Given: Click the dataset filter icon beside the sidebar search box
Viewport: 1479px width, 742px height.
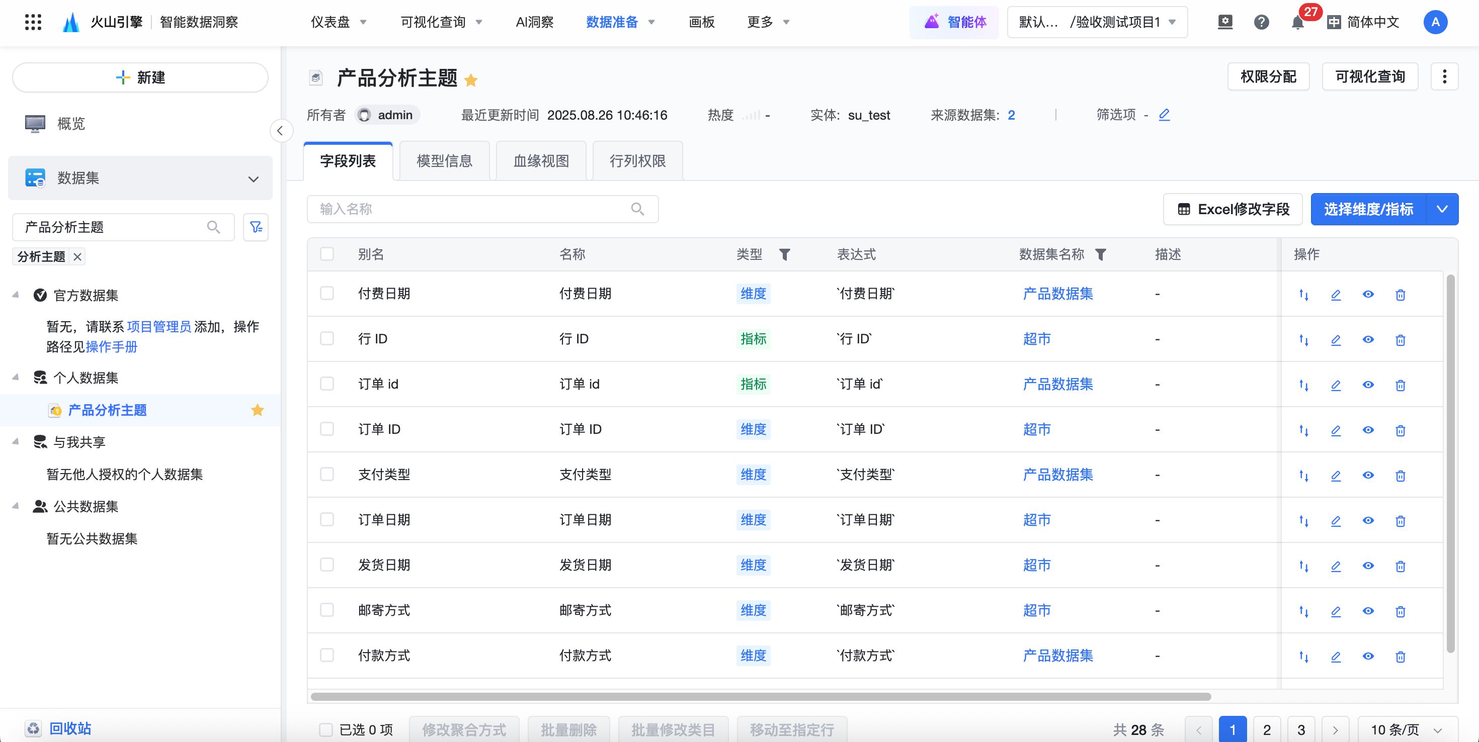Looking at the screenshot, I should coord(256,227).
